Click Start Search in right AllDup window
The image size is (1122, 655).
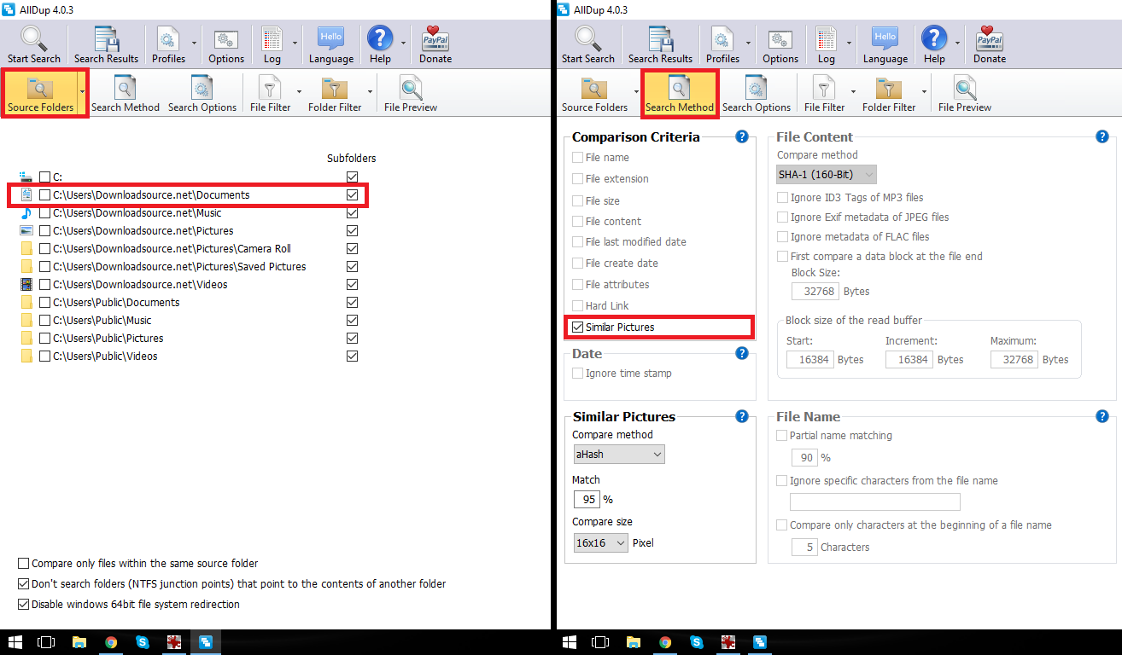(588, 45)
